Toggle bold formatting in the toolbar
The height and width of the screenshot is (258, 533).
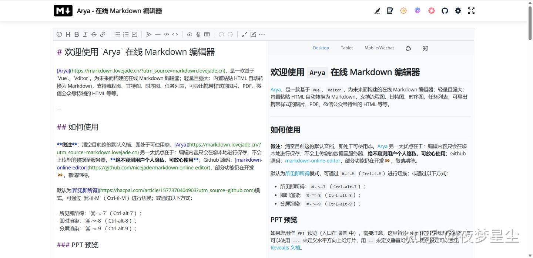point(77,34)
